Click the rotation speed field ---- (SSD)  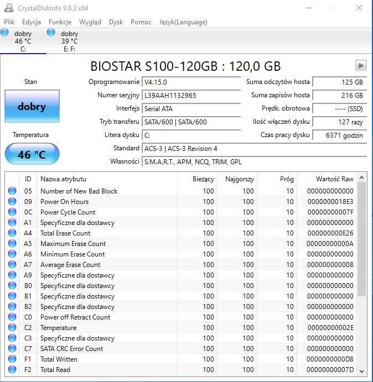pyautogui.click(x=340, y=109)
